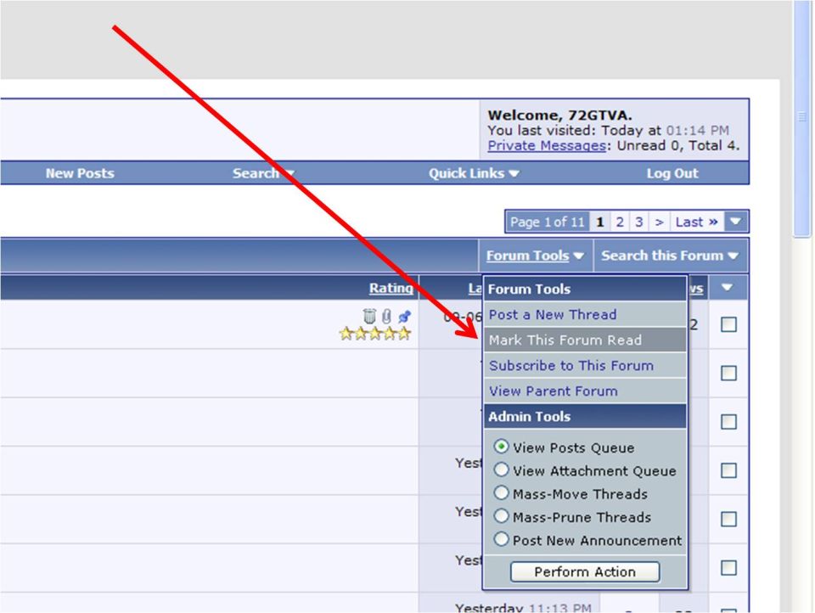Tick the fifth thread row checkbox
The image size is (815, 613).
coord(728,519)
